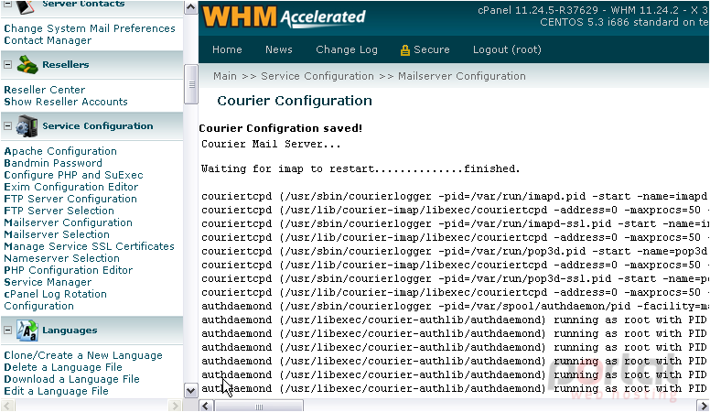
Task: Click Logout (root)
Action: [507, 49]
